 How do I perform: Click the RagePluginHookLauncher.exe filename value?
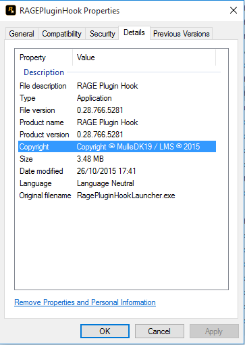126,195
